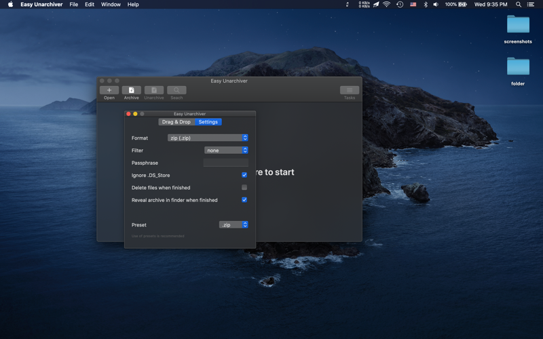
Task: Open Notification Center from the menu bar
Action: pos(531,5)
